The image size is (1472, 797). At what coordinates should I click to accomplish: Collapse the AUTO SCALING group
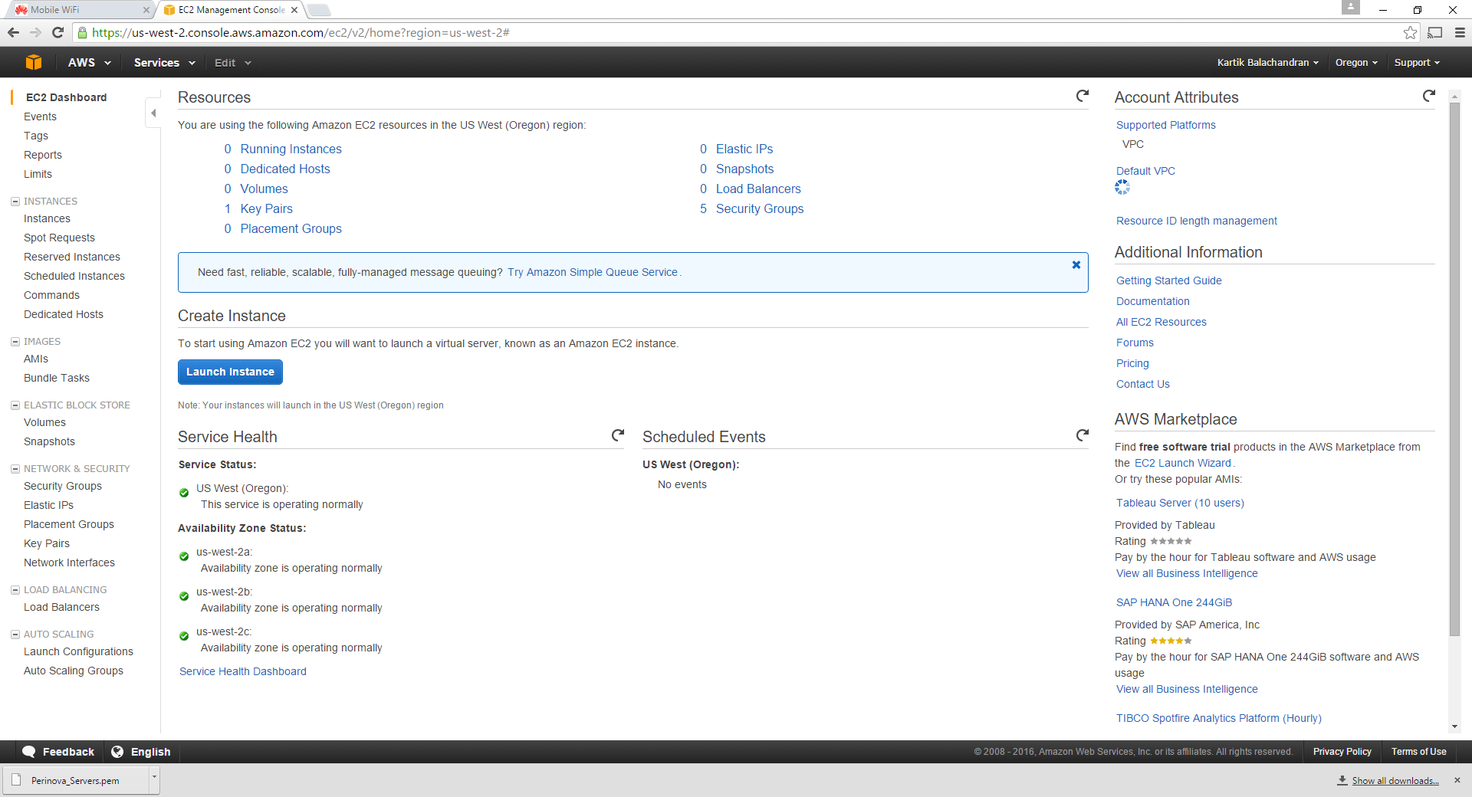tap(15, 635)
